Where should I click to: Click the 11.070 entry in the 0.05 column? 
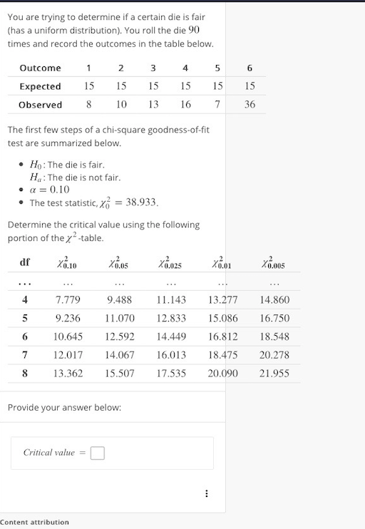tap(120, 318)
